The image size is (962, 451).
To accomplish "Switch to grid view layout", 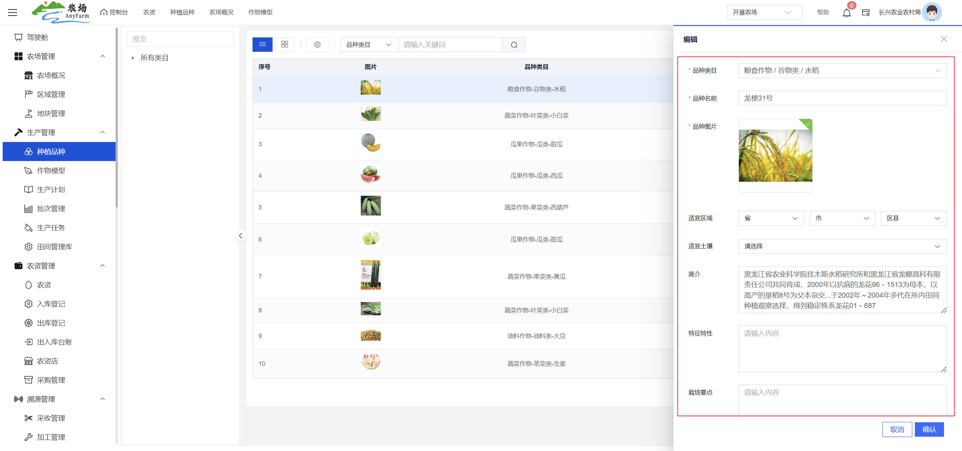I will [x=284, y=44].
